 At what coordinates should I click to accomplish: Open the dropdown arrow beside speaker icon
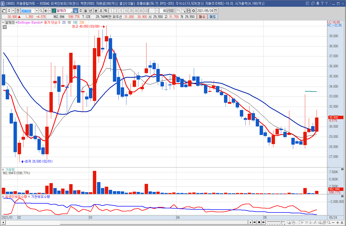50,11
